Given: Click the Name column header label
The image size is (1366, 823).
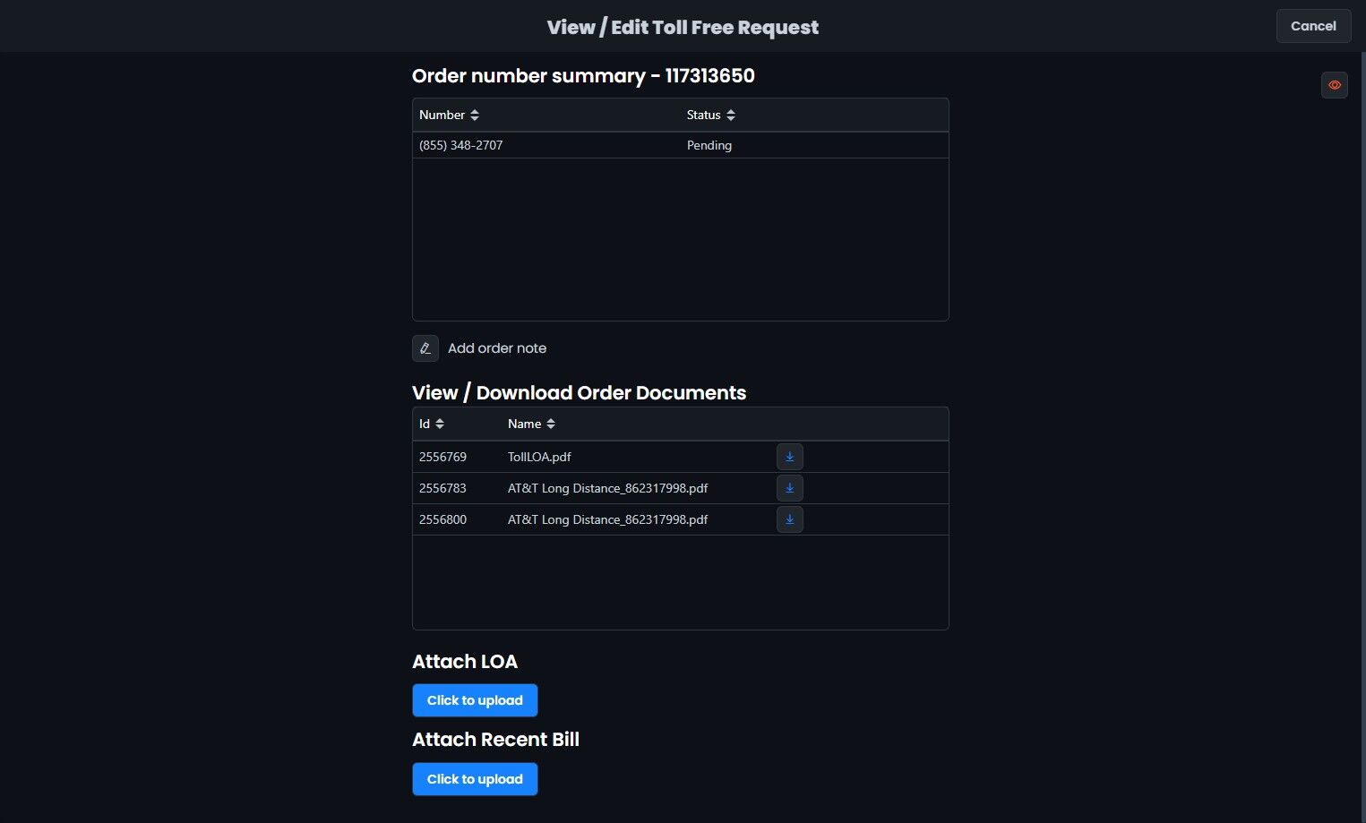Looking at the screenshot, I should [524, 424].
